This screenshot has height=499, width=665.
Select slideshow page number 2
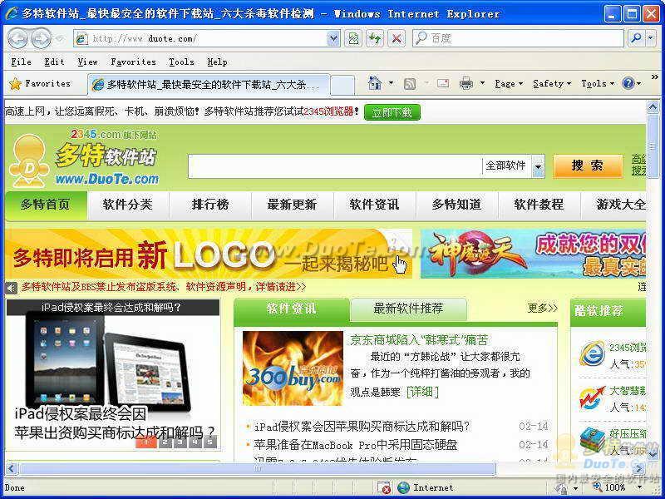165,442
